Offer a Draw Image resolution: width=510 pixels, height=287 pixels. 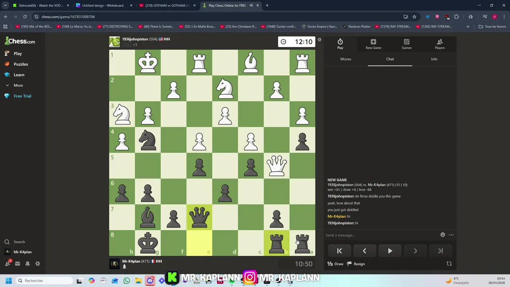click(335, 264)
